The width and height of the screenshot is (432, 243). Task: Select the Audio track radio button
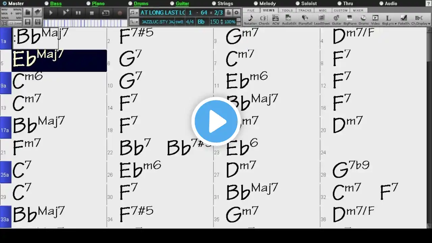(x=381, y=3)
